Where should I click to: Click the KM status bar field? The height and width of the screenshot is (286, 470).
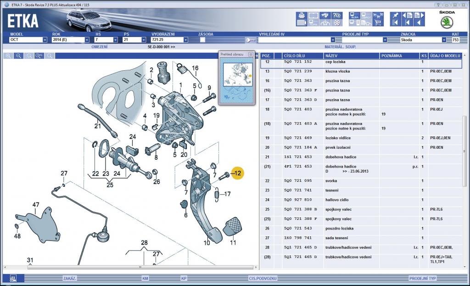(x=145, y=279)
